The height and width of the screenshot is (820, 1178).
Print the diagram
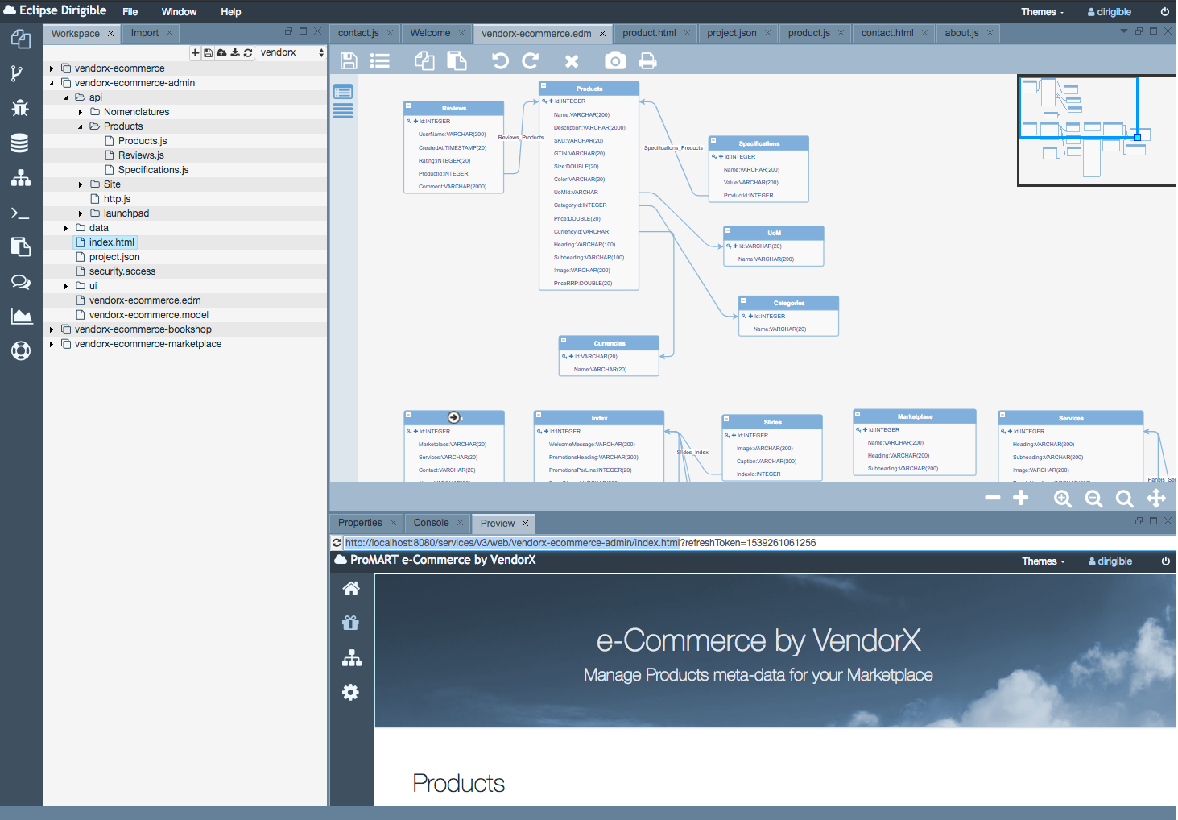(648, 60)
